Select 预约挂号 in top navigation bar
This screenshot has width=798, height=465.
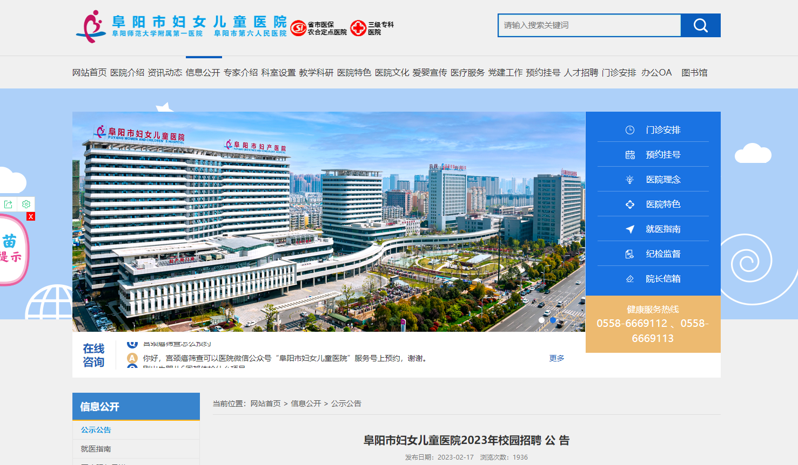[x=544, y=73]
